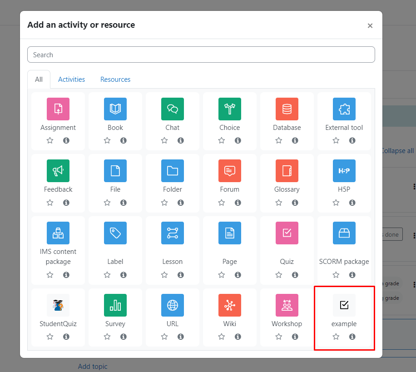Add a SCORM package activity
Viewport: 416px width, 372px height.
(x=344, y=233)
